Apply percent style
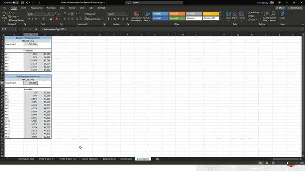The image size is (305, 171). (x=114, y=19)
